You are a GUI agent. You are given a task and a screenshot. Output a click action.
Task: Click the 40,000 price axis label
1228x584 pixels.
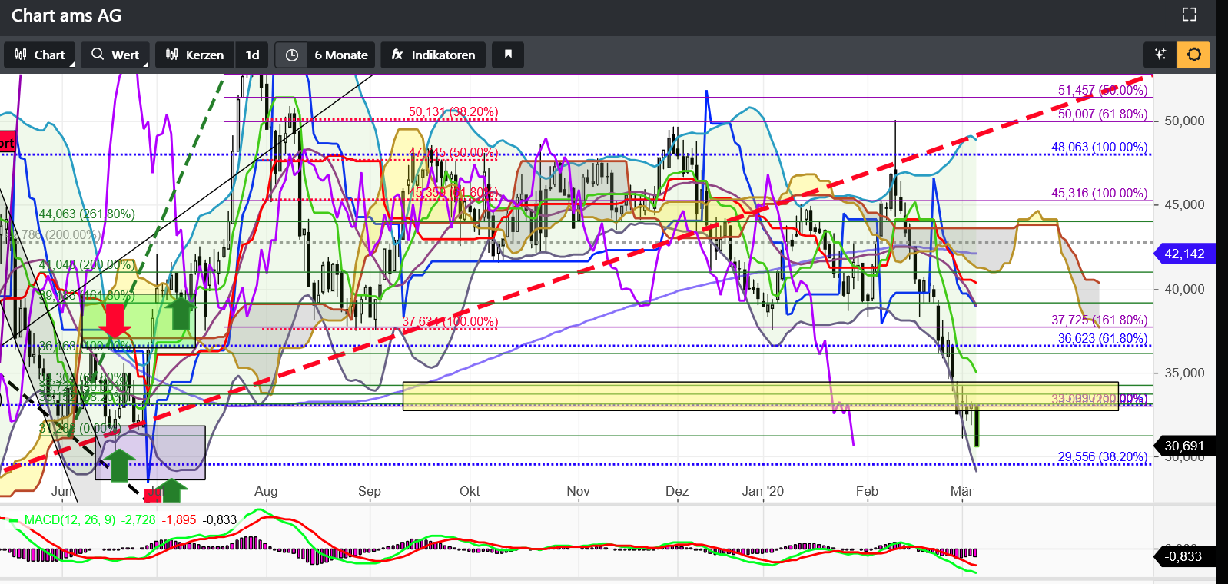(1184, 289)
